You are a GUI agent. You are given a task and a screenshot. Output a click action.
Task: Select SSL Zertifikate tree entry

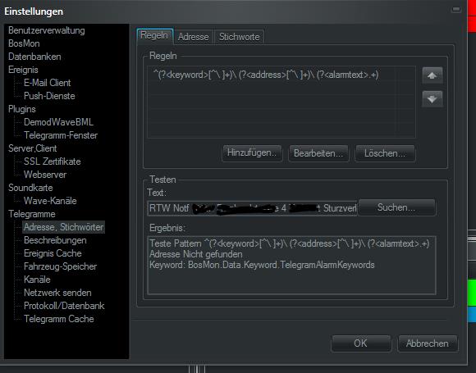(x=53, y=161)
